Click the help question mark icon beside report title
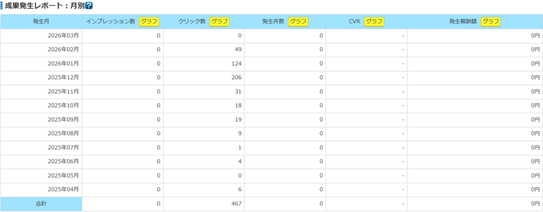The width and height of the screenshot is (543, 212). 89,6
